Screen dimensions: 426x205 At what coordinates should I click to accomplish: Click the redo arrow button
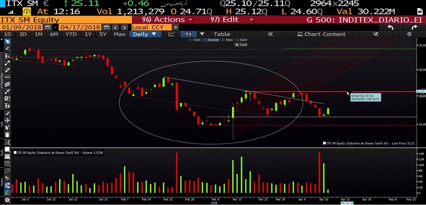tap(414, 27)
